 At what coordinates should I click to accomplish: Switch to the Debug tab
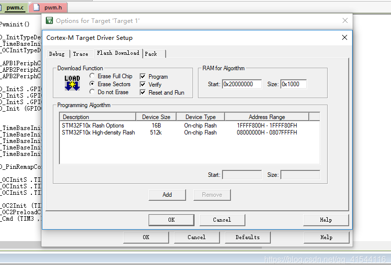coord(57,54)
